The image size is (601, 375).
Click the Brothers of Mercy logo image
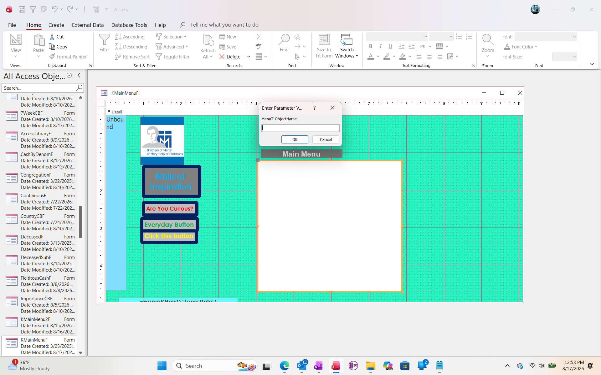point(162,141)
